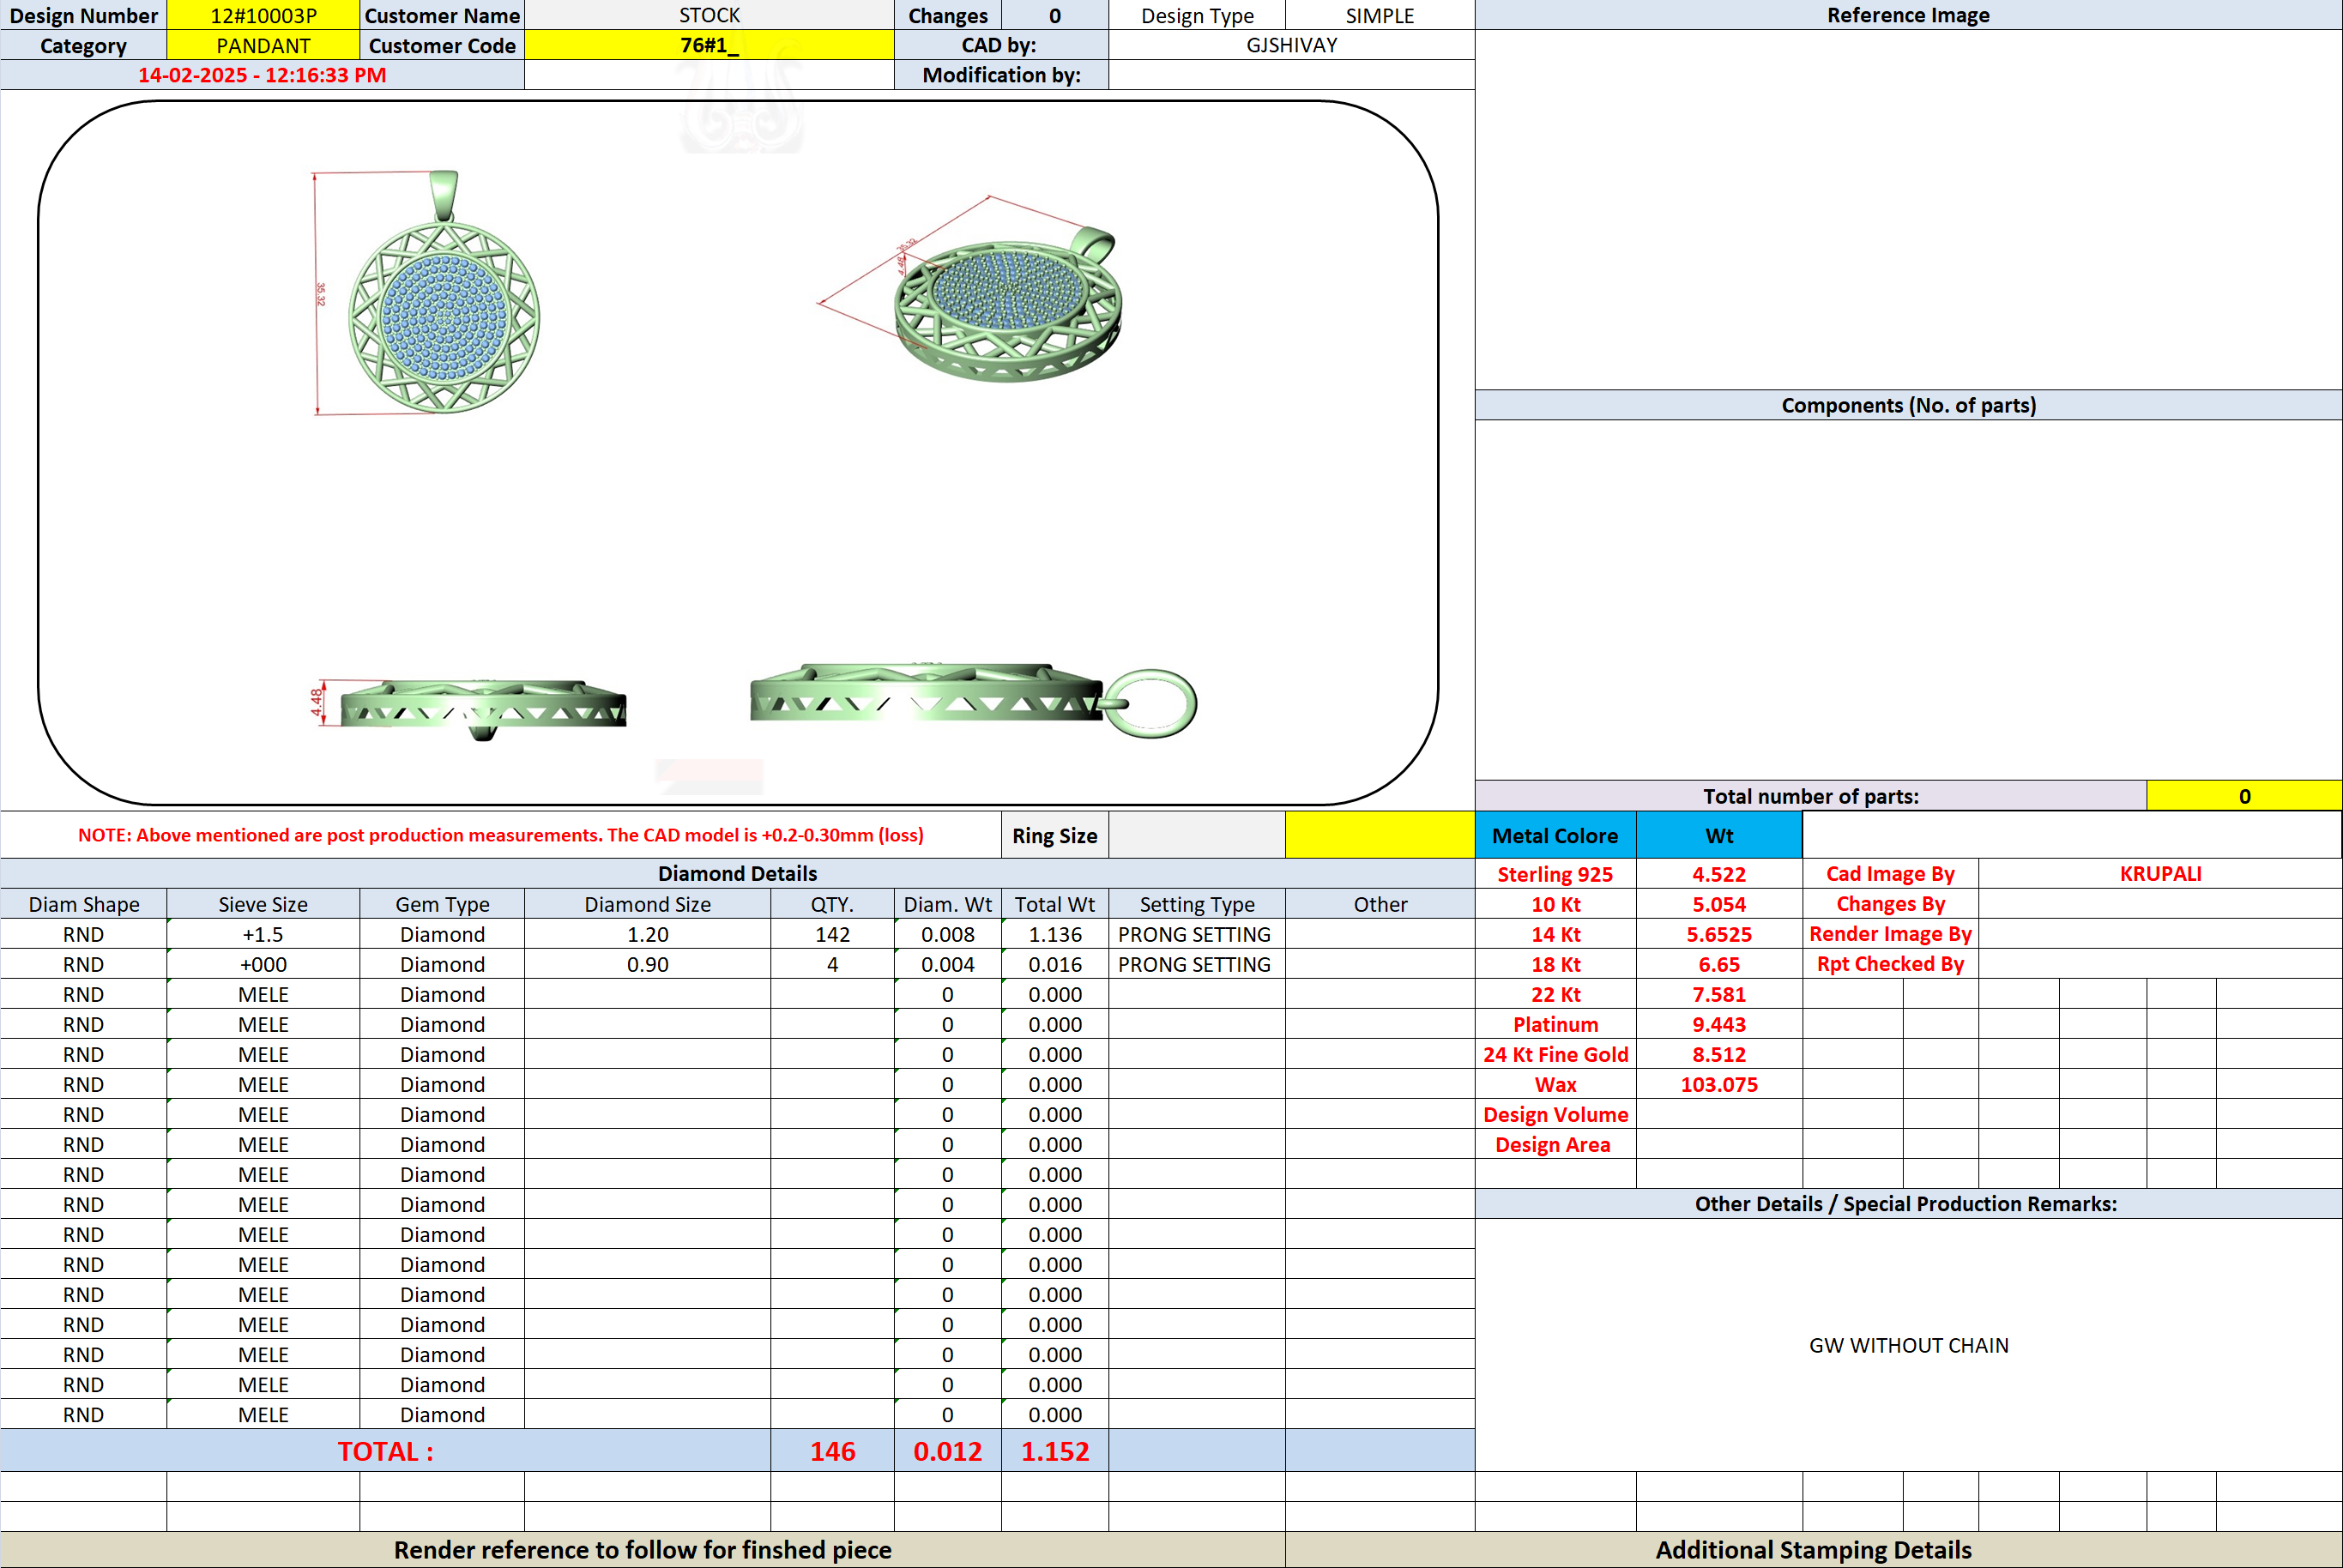Click the empty Modification by value cell
The height and width of the screenshot is (1568, 2343).
click(x=1291, y=75)
